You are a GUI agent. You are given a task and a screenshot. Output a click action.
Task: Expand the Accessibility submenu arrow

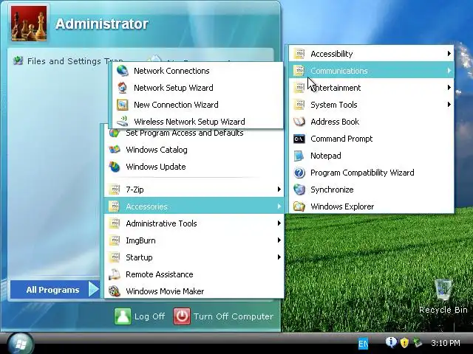[x=449, y=54]
